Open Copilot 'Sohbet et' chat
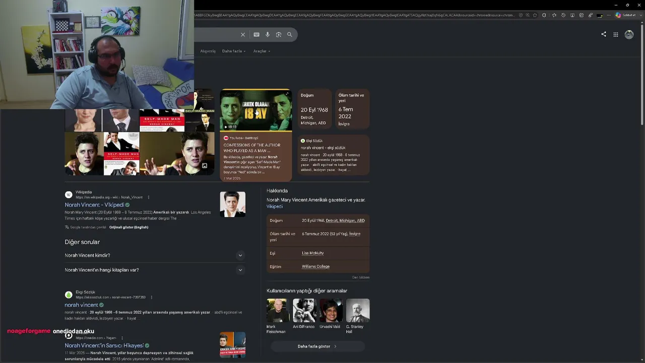645x363 pixels. [x=625, y=15]
